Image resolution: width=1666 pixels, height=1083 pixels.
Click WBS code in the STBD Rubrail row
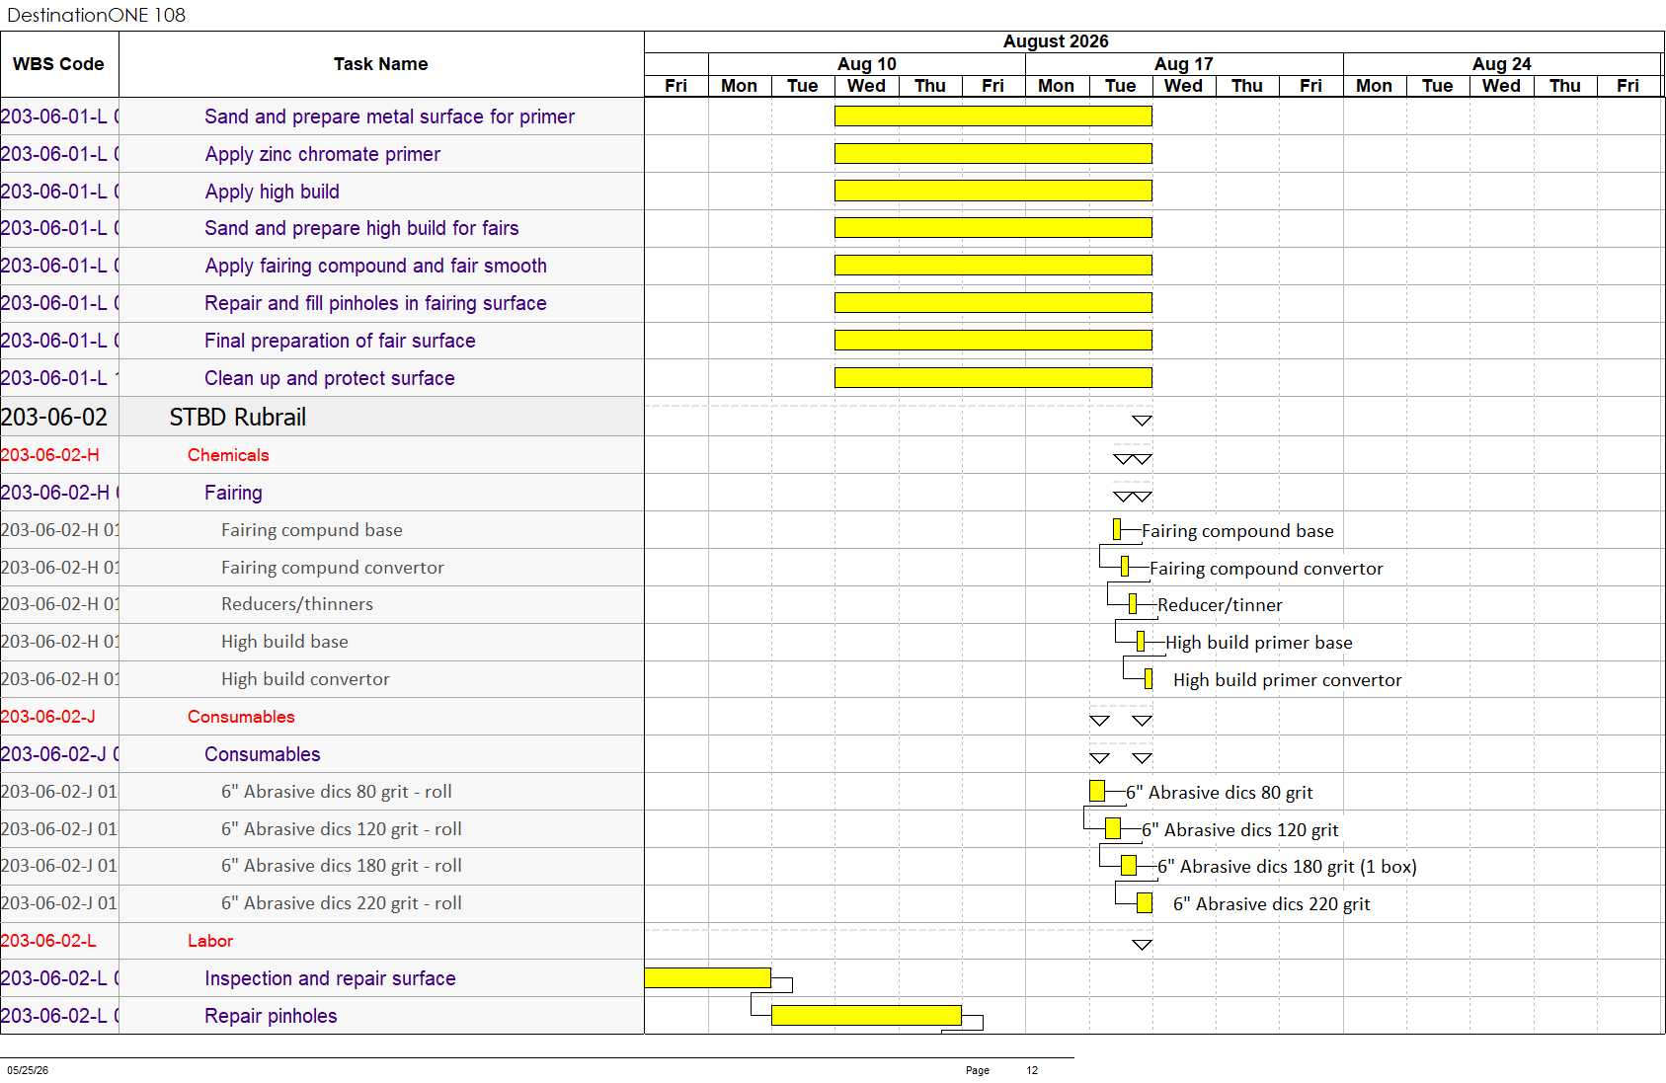click(x=54, y=418)
